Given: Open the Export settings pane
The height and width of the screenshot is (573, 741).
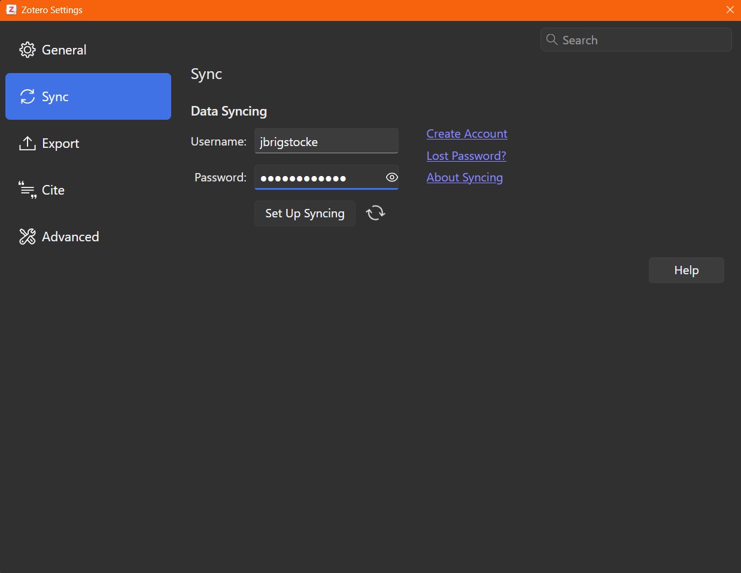Looking at the screenshot, I should pyautogui.click(x=88, y=143).
